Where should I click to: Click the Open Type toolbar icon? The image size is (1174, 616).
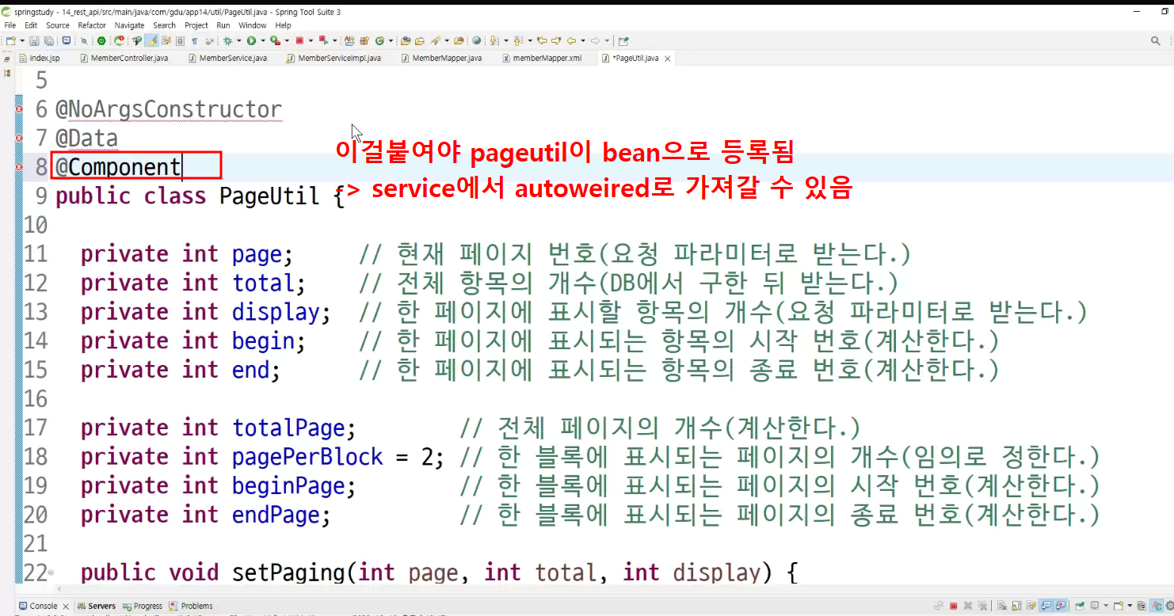(x=406, y=40)
